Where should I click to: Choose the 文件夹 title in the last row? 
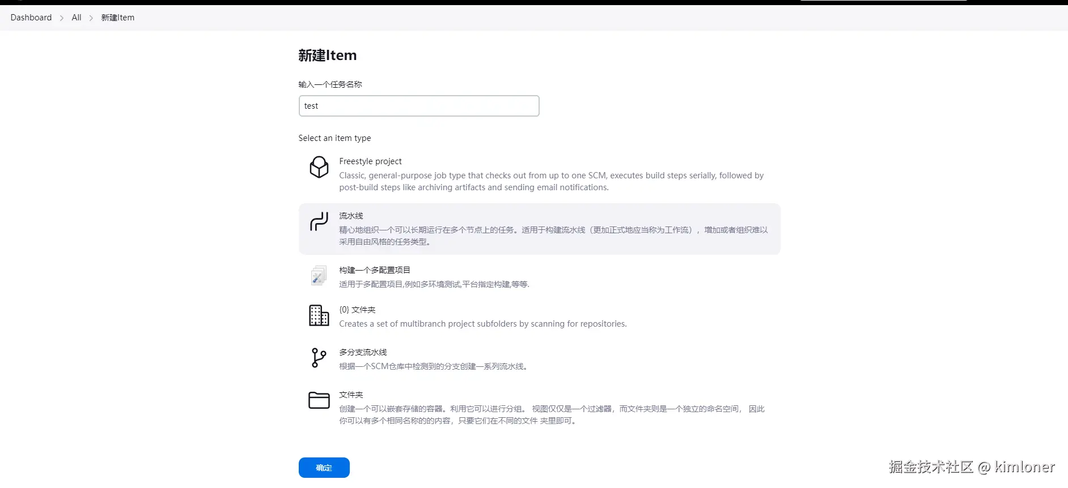351,395
